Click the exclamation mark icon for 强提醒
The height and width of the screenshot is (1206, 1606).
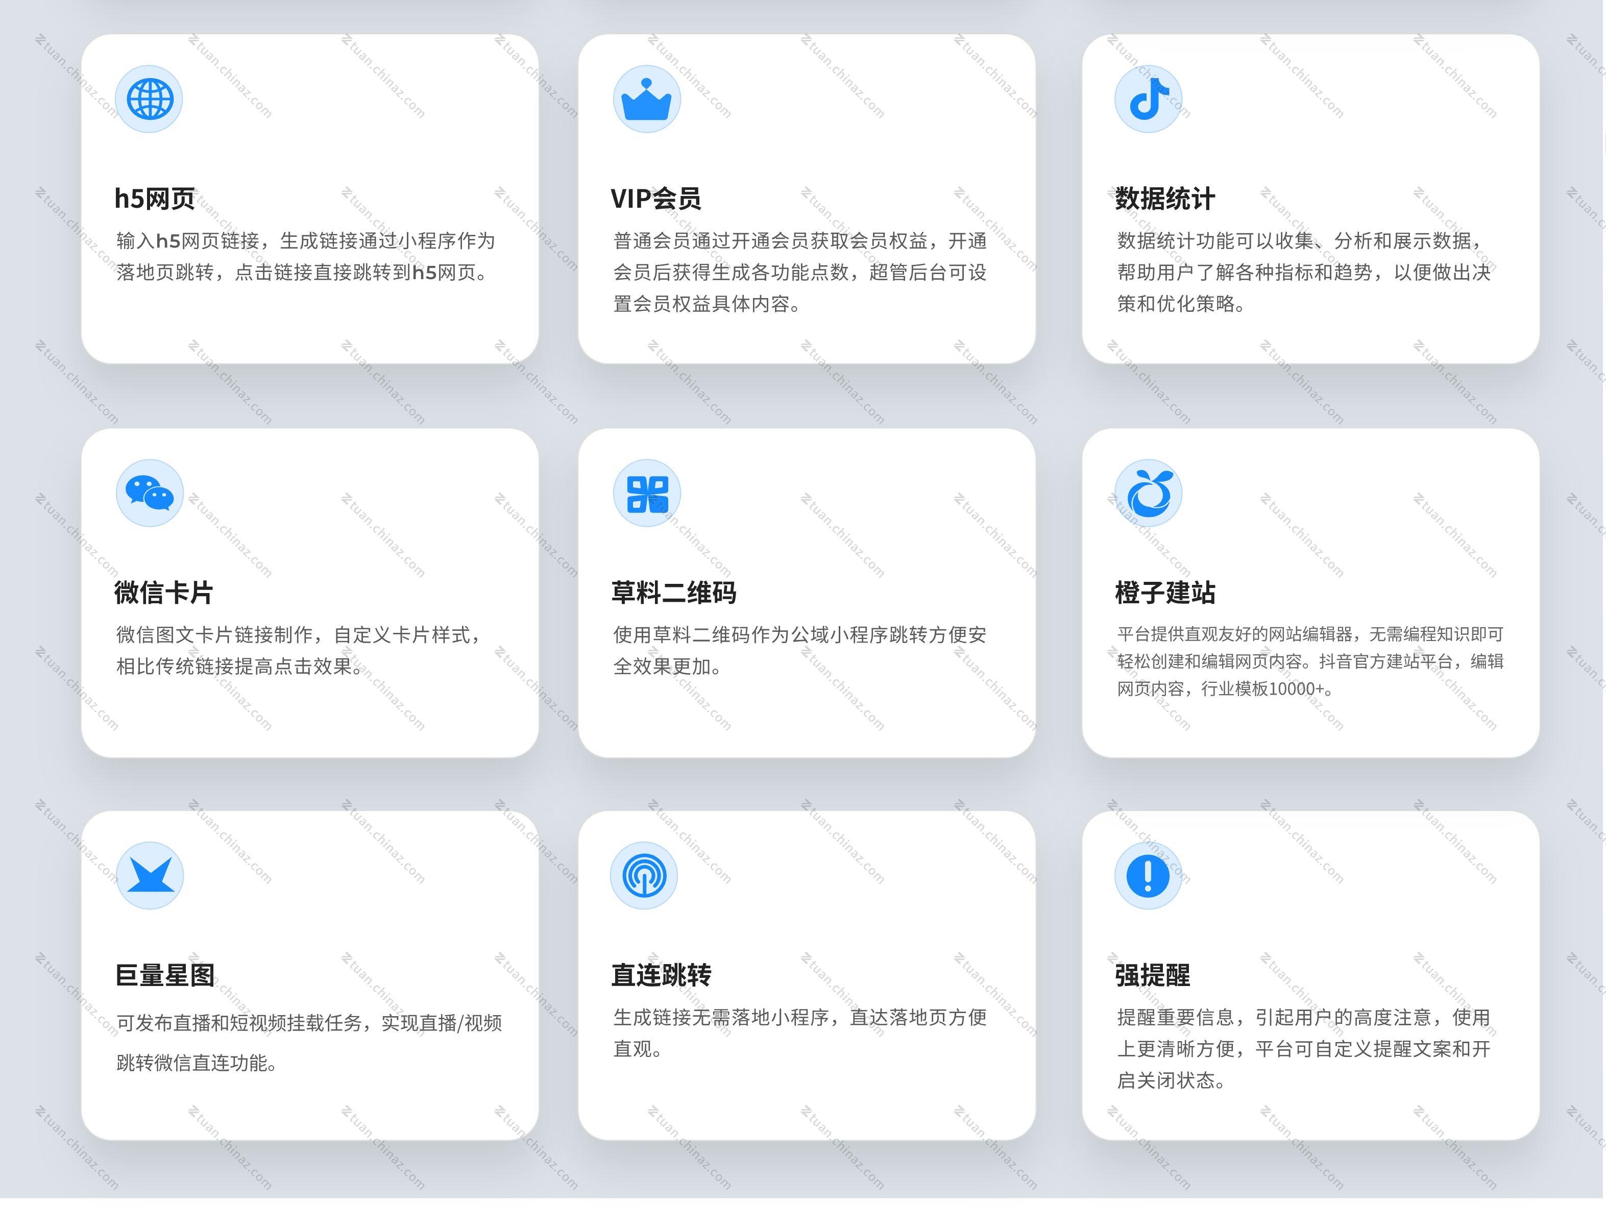click(1148, 876)
